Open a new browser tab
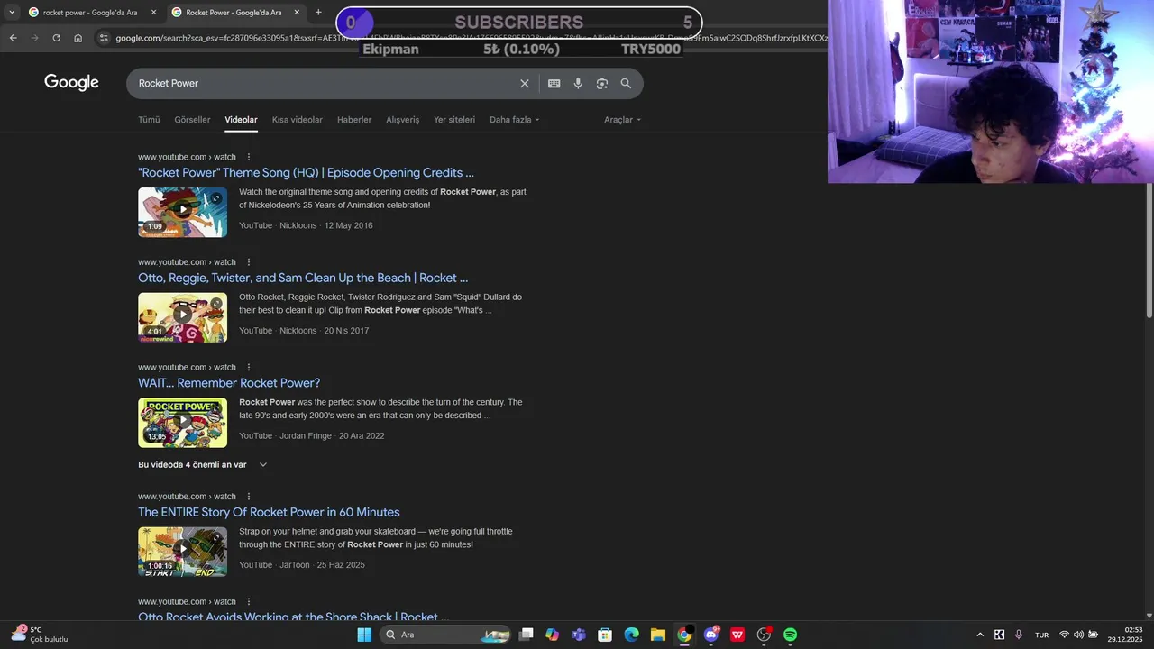Screen dimensions: 1154x649 coord(318,13)
